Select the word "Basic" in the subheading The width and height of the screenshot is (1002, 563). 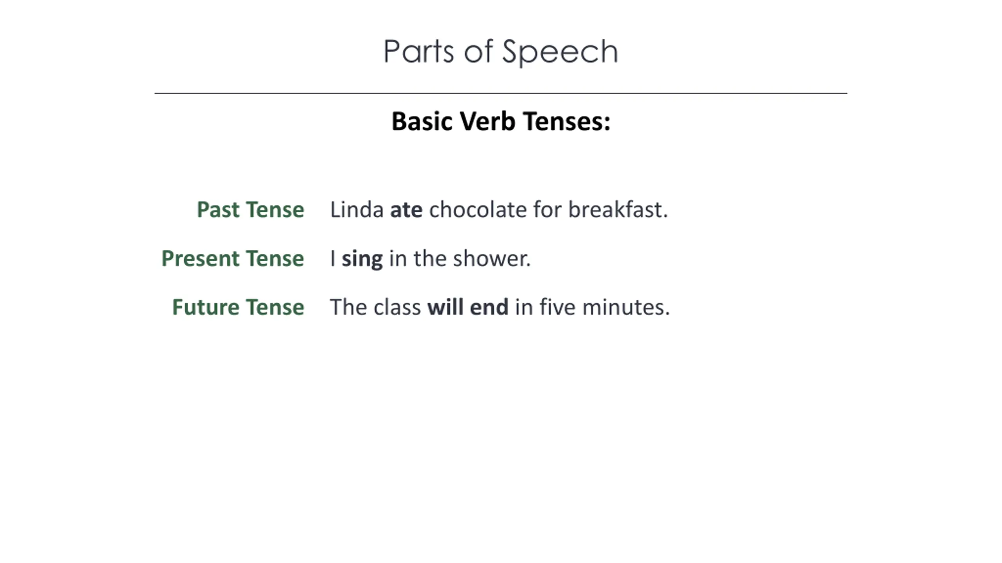(x=422, y=121)
